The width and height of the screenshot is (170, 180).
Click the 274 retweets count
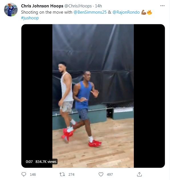[x=71, y=175]
